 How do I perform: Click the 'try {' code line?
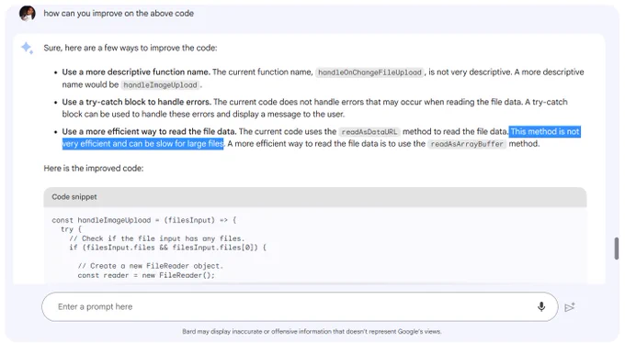71,229
